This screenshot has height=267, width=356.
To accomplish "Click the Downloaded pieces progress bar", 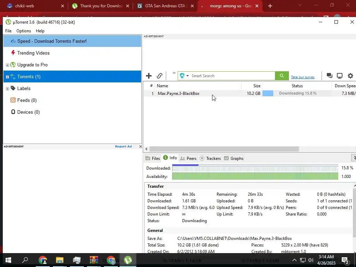I will [255, 168].
